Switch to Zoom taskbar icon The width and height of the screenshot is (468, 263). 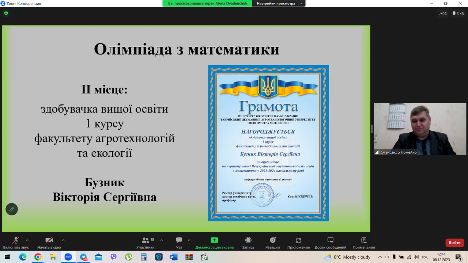68,257
